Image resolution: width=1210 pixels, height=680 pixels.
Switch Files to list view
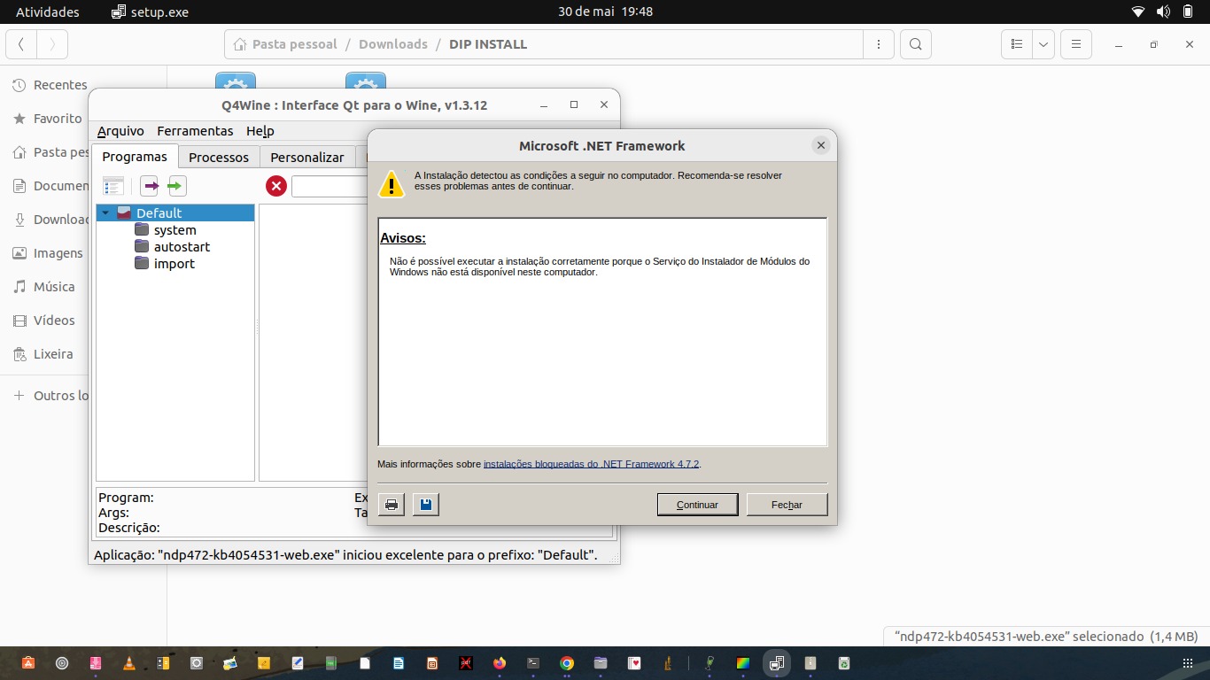point(1017,44)
